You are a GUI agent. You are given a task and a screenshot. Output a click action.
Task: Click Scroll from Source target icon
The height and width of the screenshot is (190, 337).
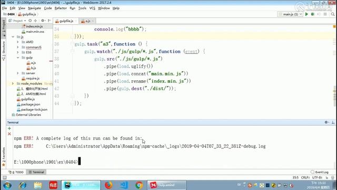[30, 21]
